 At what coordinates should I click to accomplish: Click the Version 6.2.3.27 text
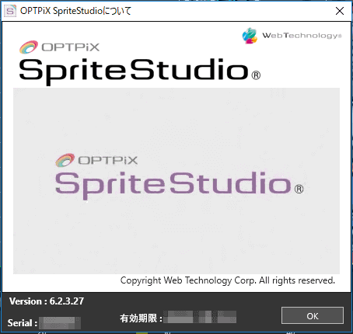[x=47, y=301]
